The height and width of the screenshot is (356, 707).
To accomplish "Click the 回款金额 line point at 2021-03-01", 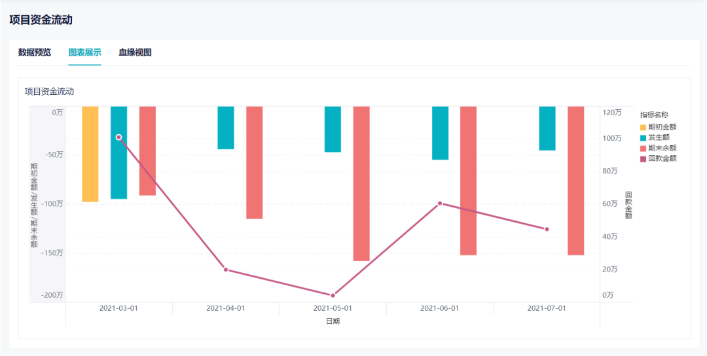I will coord(118,137).
